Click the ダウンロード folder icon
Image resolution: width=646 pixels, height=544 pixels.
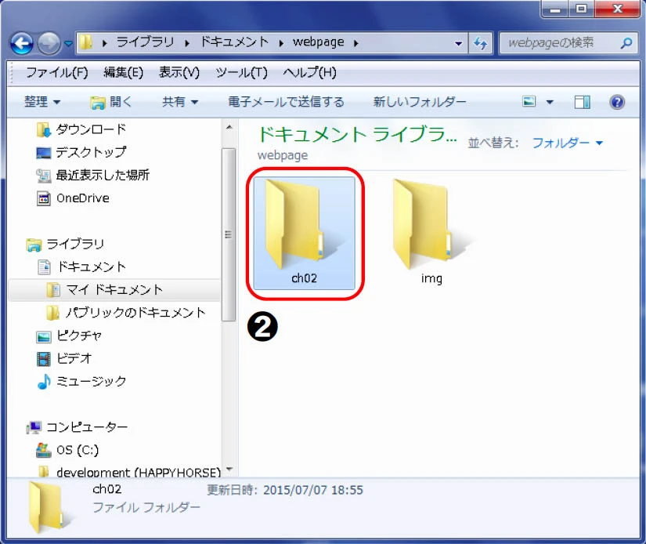[43, 129]
